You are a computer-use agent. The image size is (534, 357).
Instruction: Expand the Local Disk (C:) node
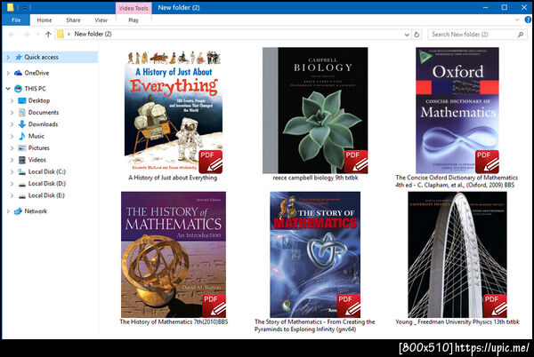12,172
